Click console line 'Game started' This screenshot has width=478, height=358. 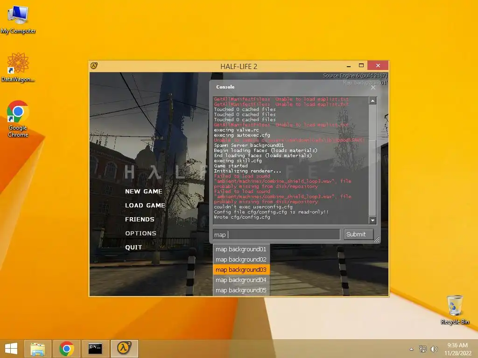[231, 166]
